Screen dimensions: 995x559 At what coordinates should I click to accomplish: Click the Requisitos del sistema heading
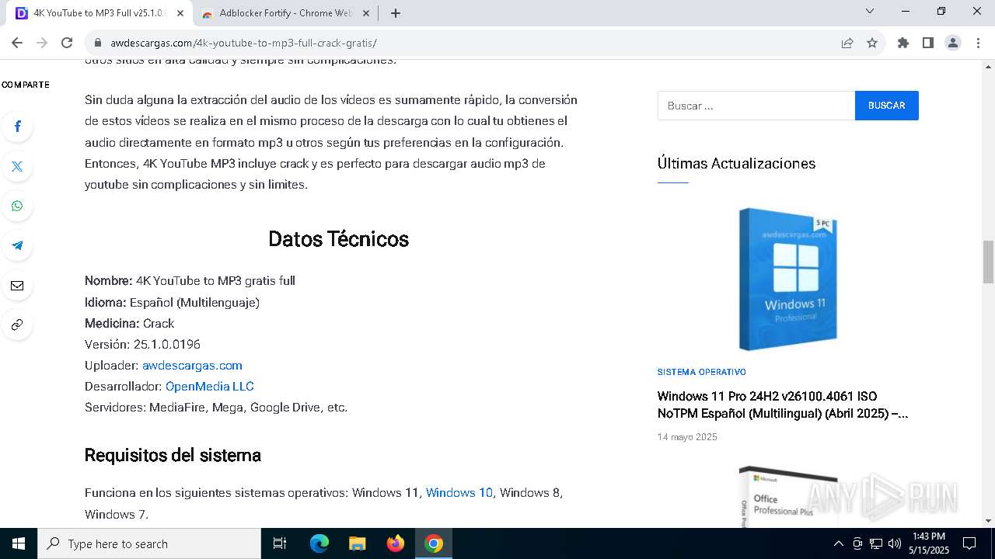pyautogui.click(x=173, y=455)
